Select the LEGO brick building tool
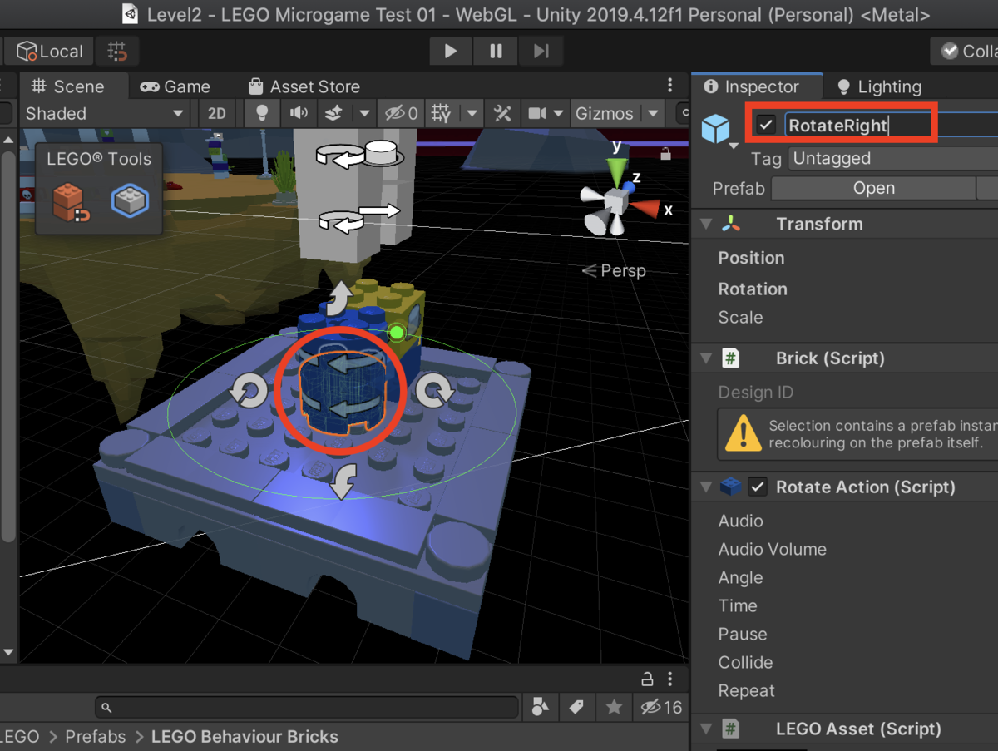 click(71, 201)
